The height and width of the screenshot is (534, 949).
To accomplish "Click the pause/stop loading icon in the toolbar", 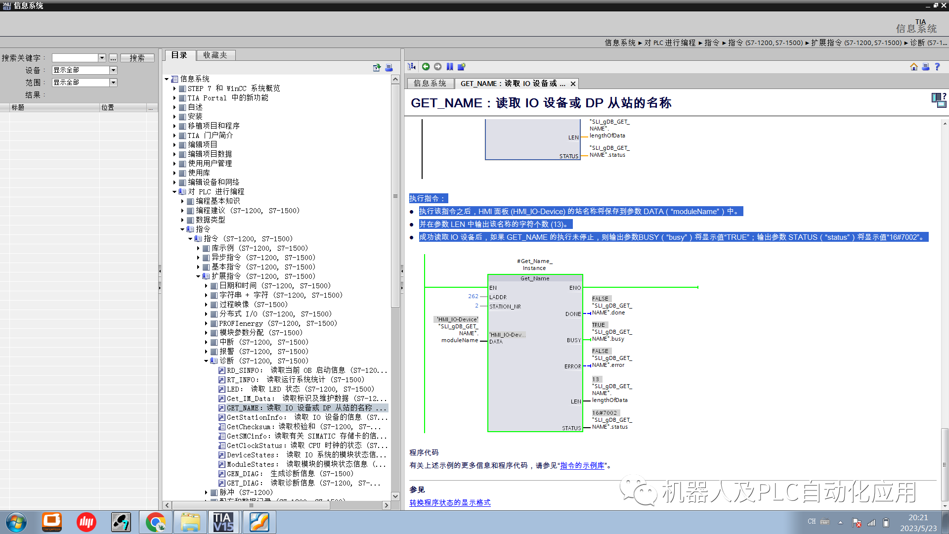I will [x=450, y=66].
